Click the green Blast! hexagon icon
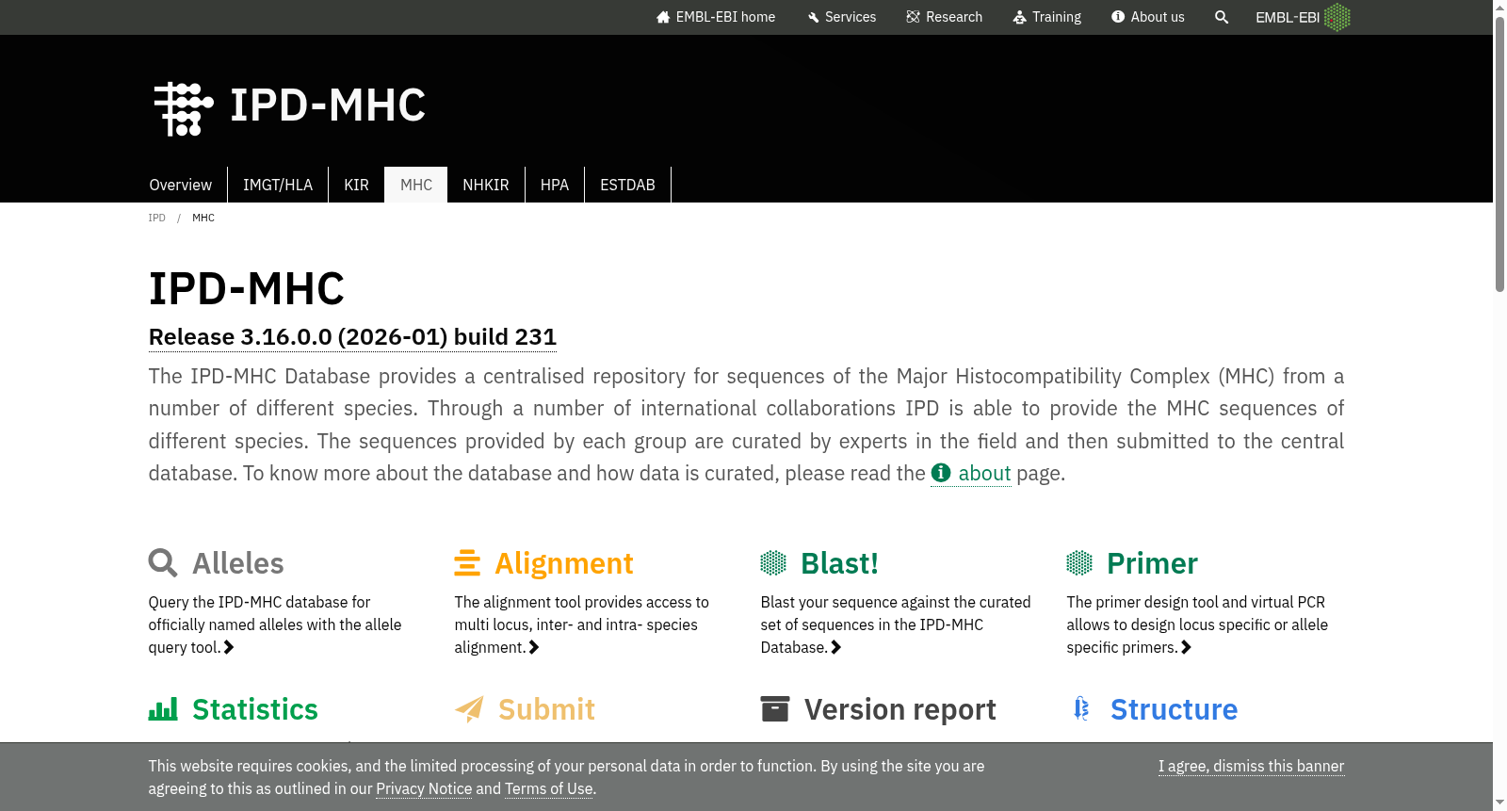This screenshot has height=811, width=1507. (x=773, y=562)
